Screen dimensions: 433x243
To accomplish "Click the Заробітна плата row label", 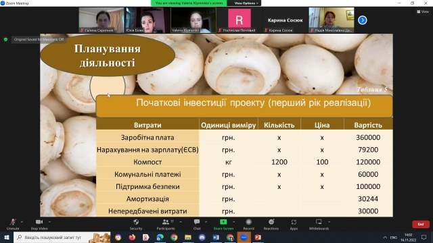I will click(x=147, y=138).
